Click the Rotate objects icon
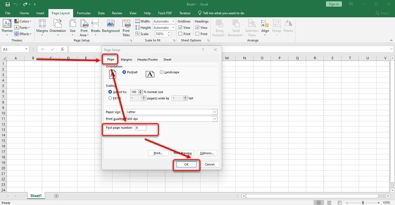 click(x=288, y=23)
